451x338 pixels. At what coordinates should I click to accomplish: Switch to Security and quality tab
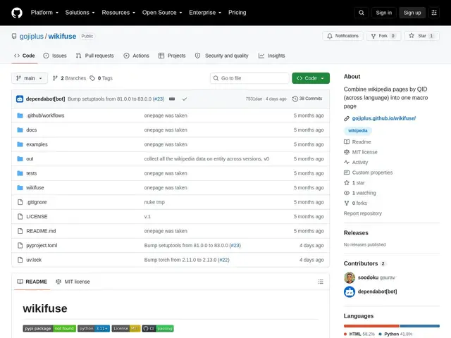tap(221, 56)
